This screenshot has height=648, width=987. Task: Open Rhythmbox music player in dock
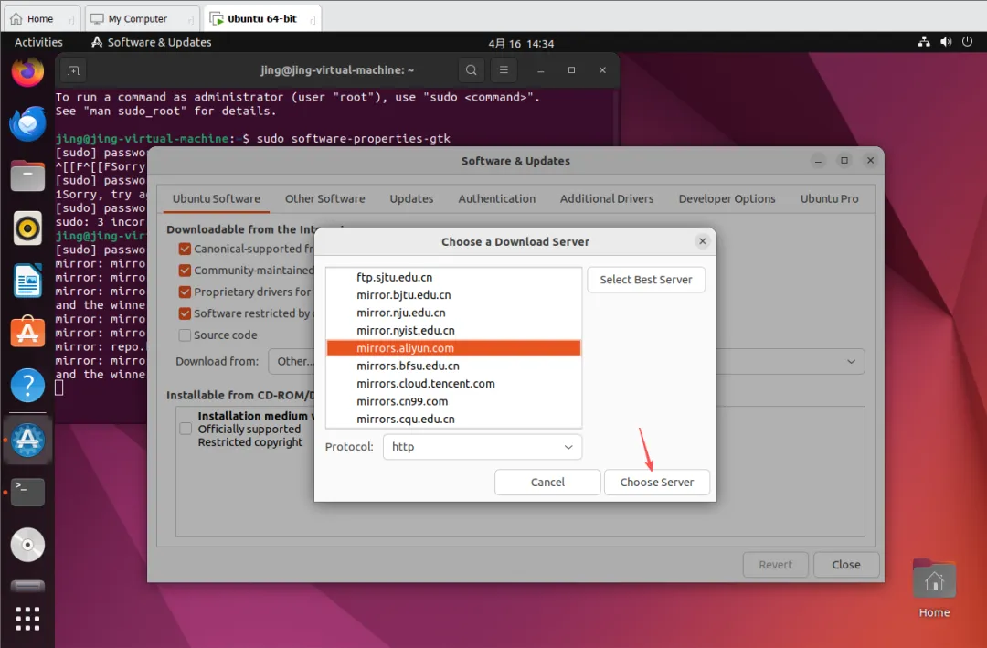[27, 228]
